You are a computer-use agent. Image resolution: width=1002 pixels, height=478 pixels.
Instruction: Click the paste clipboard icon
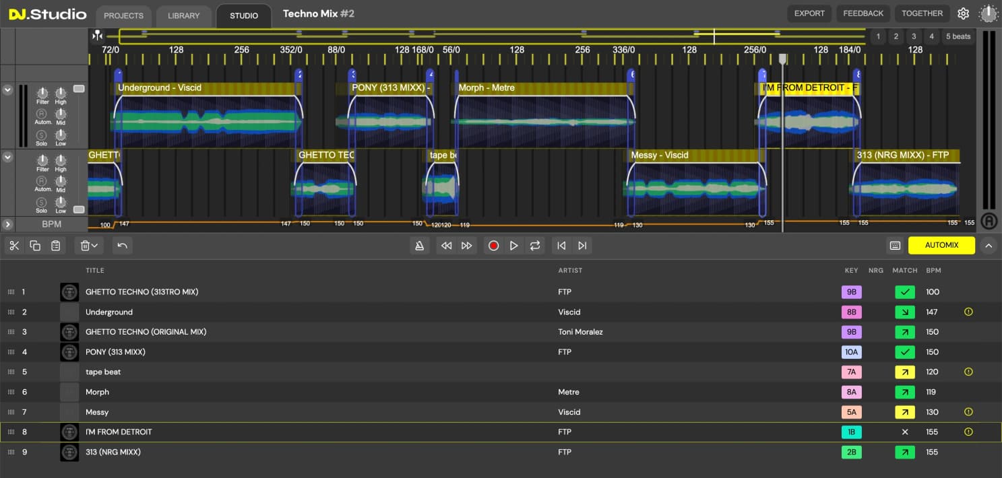(56, 246)
